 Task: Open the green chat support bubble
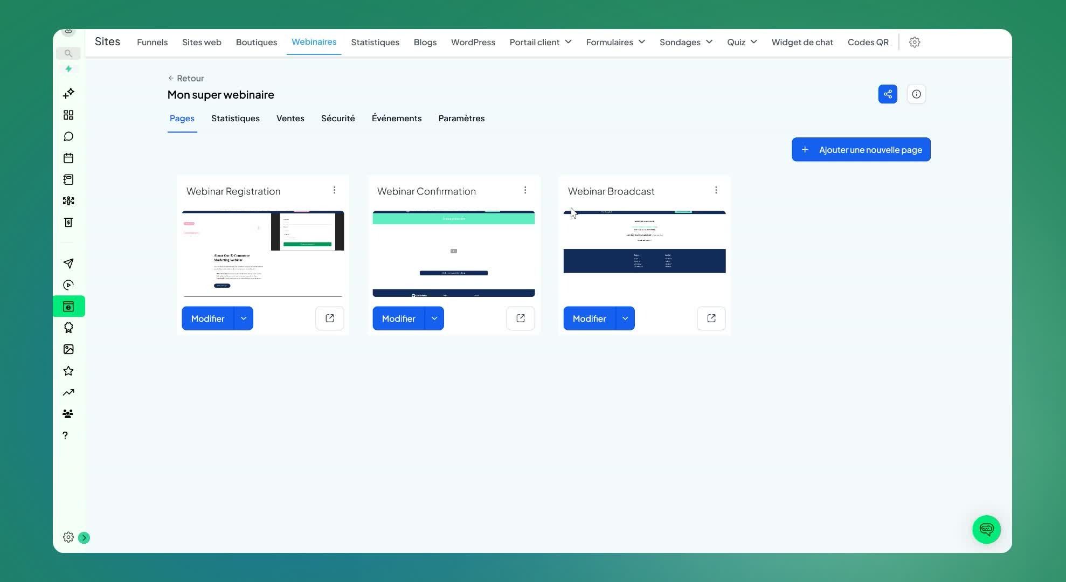(986, 529)
